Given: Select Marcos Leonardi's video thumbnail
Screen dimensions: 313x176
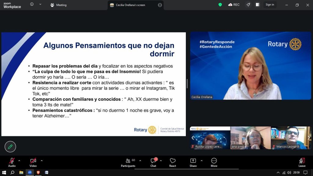Looking at the screenshot, I should [x=289, y=138].
